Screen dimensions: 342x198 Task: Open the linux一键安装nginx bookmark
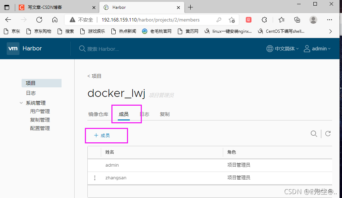[228, 31]
